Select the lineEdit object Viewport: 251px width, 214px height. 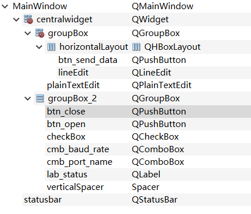pos(73,73)
